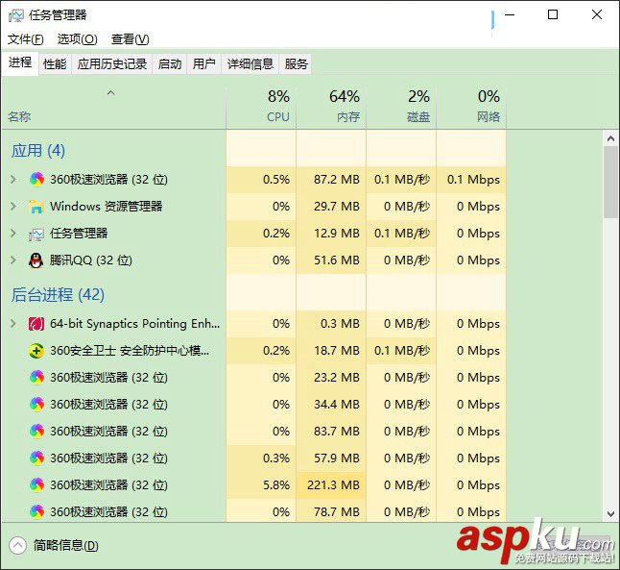The height and width of the screenshot is (570, 620).
Task: Open the 文件(F) menu
Action: click(x=26, y=39)
